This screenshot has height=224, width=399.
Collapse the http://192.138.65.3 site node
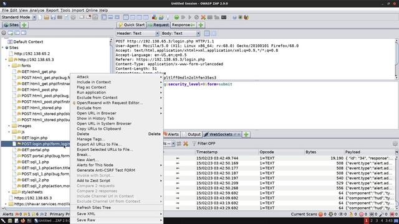click(6, 60)
